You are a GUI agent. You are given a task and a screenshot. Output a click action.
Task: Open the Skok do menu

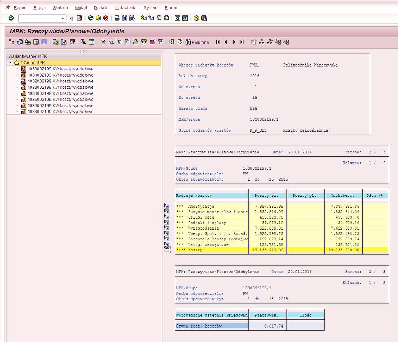click(60, 8)
